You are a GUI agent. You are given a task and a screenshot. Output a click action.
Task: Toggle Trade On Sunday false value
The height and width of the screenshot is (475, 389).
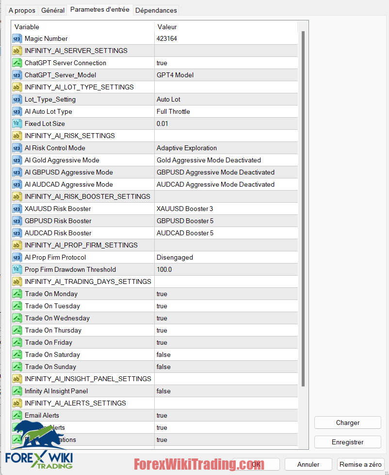[x=226, y=367]
